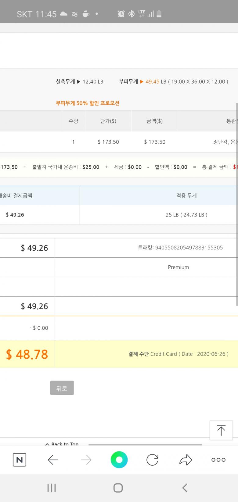Tap the Naver home N icon
The image size is (238, 502).
point(20,460)
